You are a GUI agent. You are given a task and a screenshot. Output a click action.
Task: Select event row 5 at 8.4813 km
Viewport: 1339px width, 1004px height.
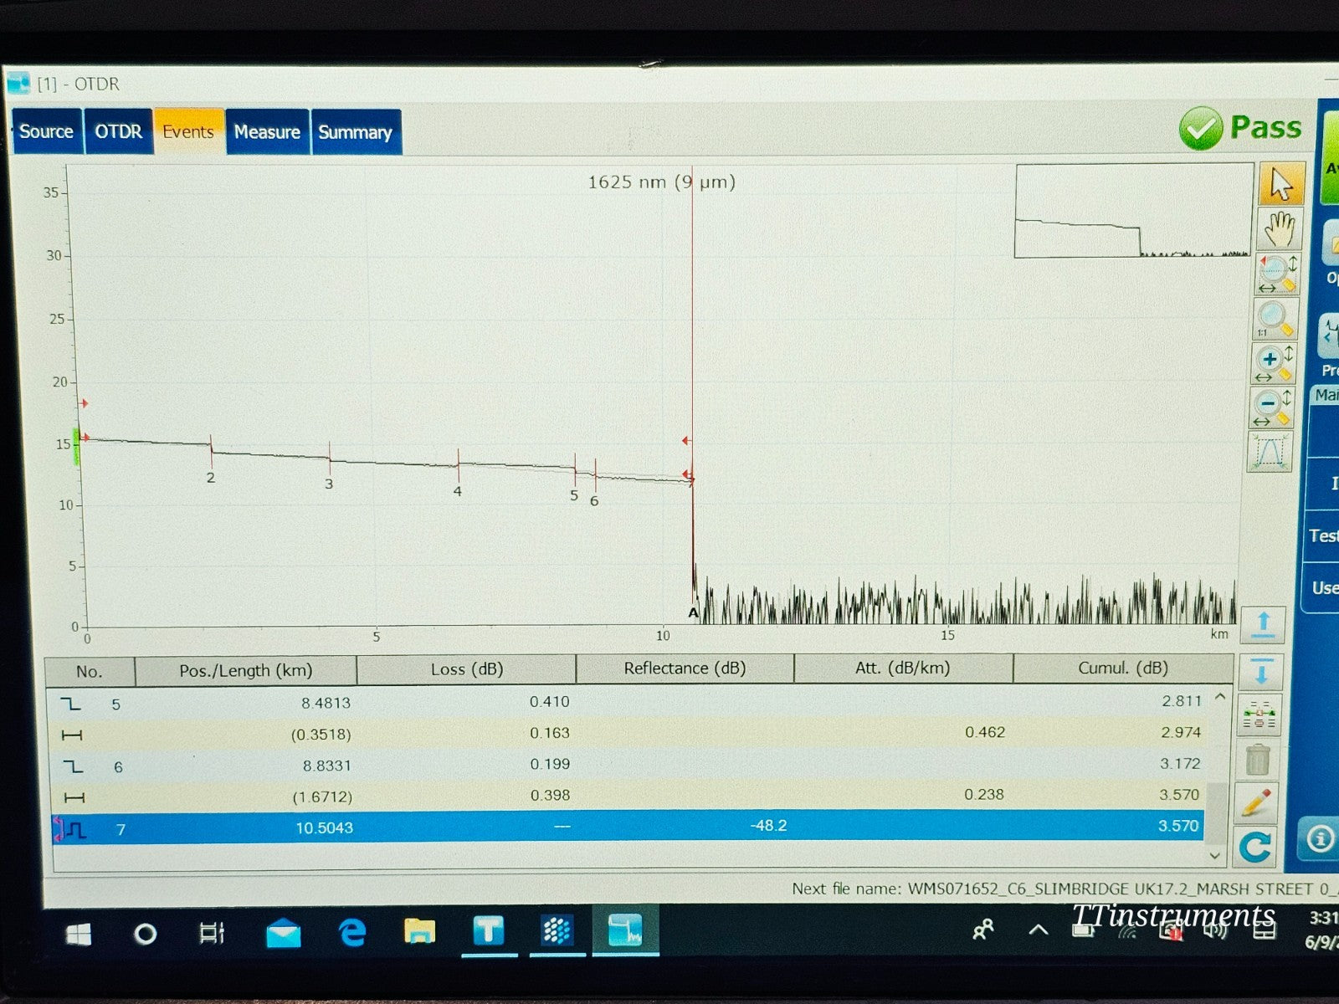point(628,702)
